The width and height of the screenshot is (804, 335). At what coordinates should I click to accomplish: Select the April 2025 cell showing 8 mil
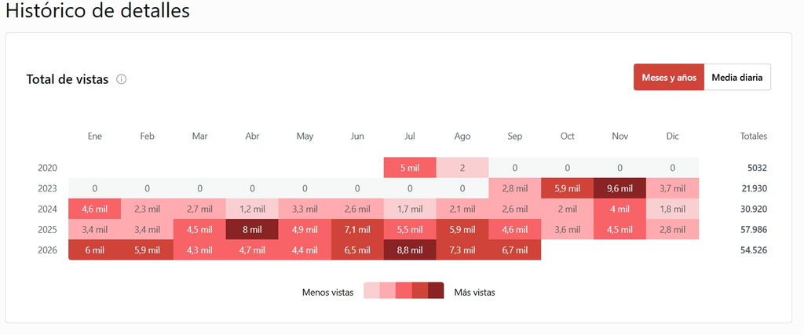(252, 230)
